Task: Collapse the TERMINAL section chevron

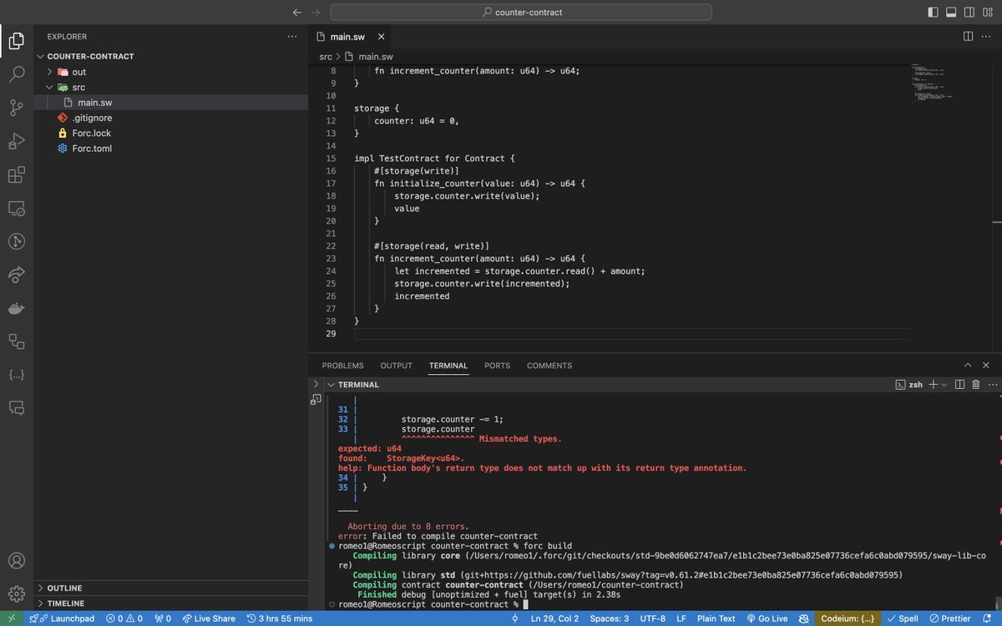Action: point(331,385)
